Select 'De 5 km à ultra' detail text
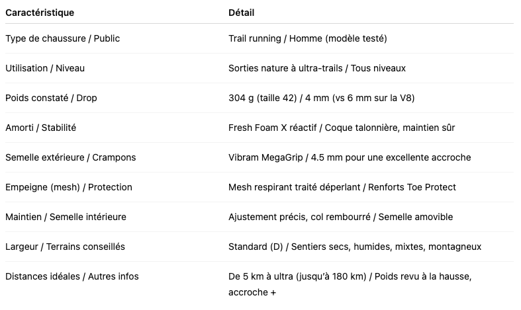Image resolution: width=521 pixels, height=310 pixels. (x=261, y=276)
